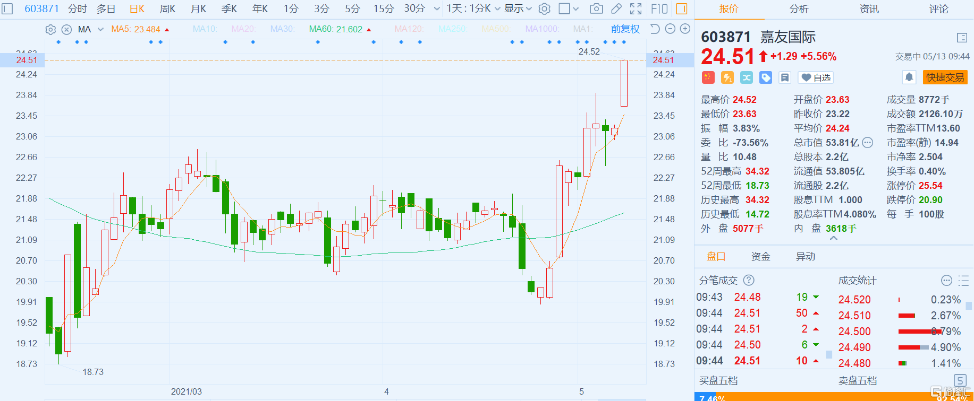974x401 pixels.
Task: Open F10 company info
Action: point(659,8)
